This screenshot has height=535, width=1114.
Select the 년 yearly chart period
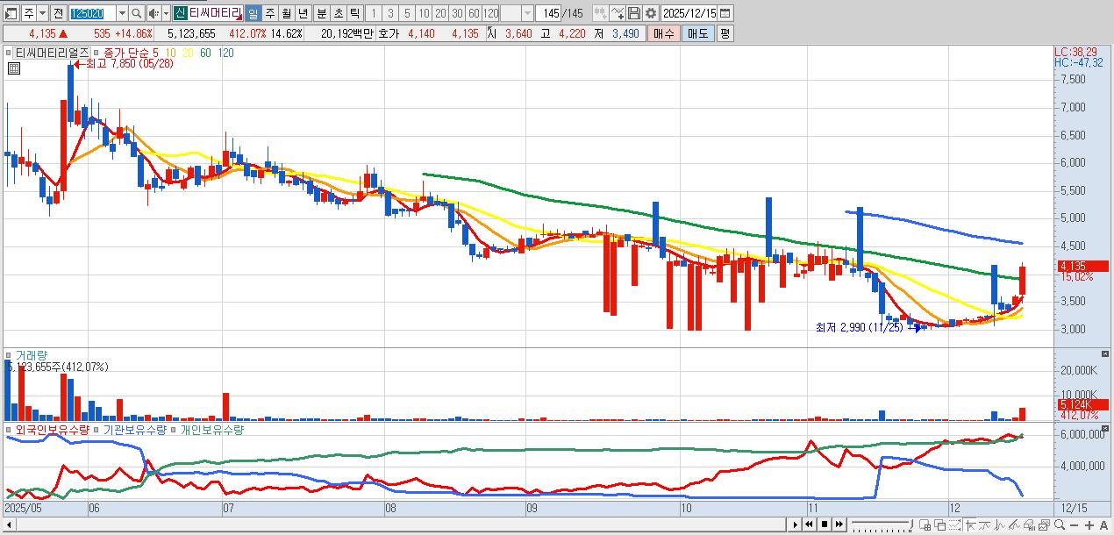[x=302, y=13]
